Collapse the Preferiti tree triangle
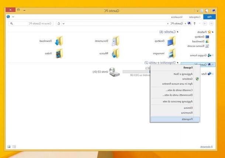Viewport: 225px width, 158px height. click(x=213, y=32)
